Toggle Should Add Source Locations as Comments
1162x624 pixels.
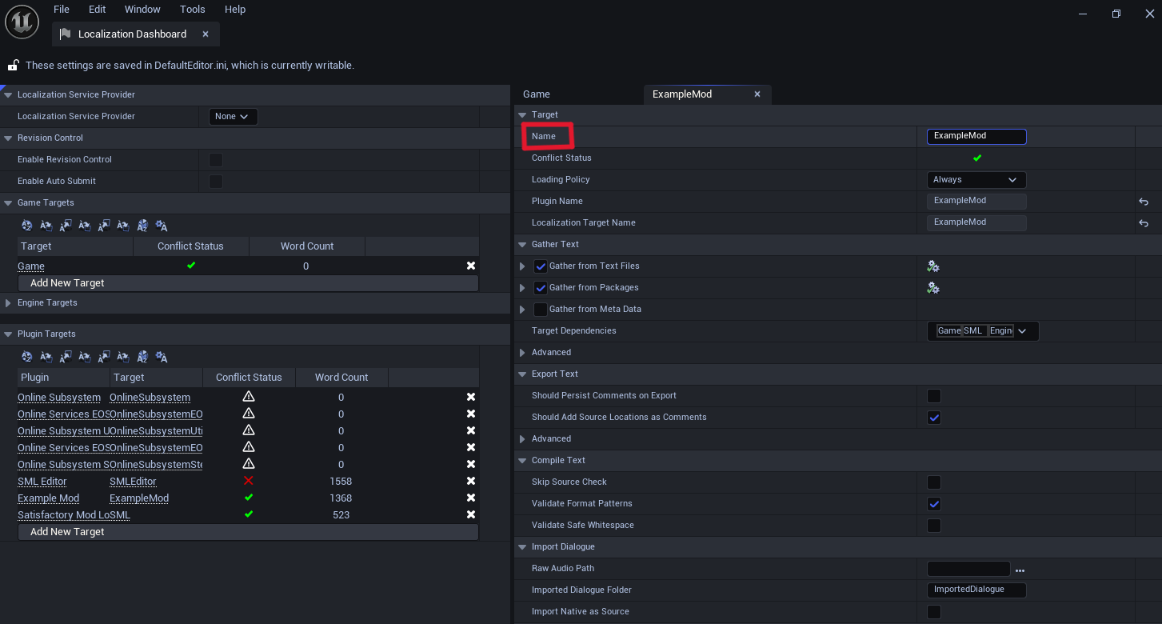click(x=934, y=418)
